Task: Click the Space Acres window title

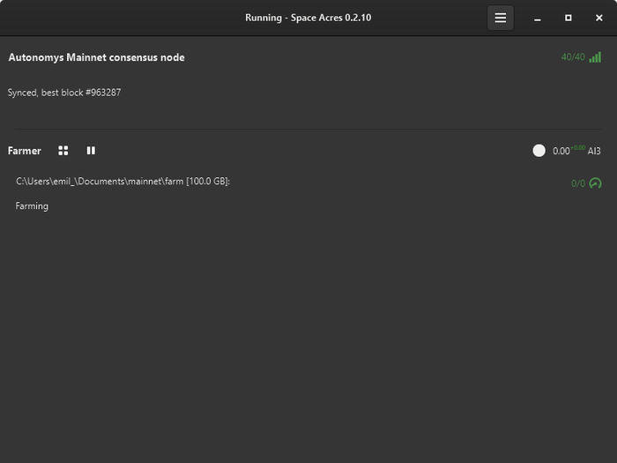Action: (308, 18)
